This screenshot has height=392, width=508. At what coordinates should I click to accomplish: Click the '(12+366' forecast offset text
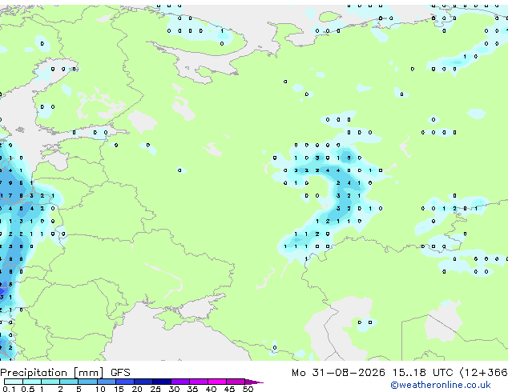[484, 373]
